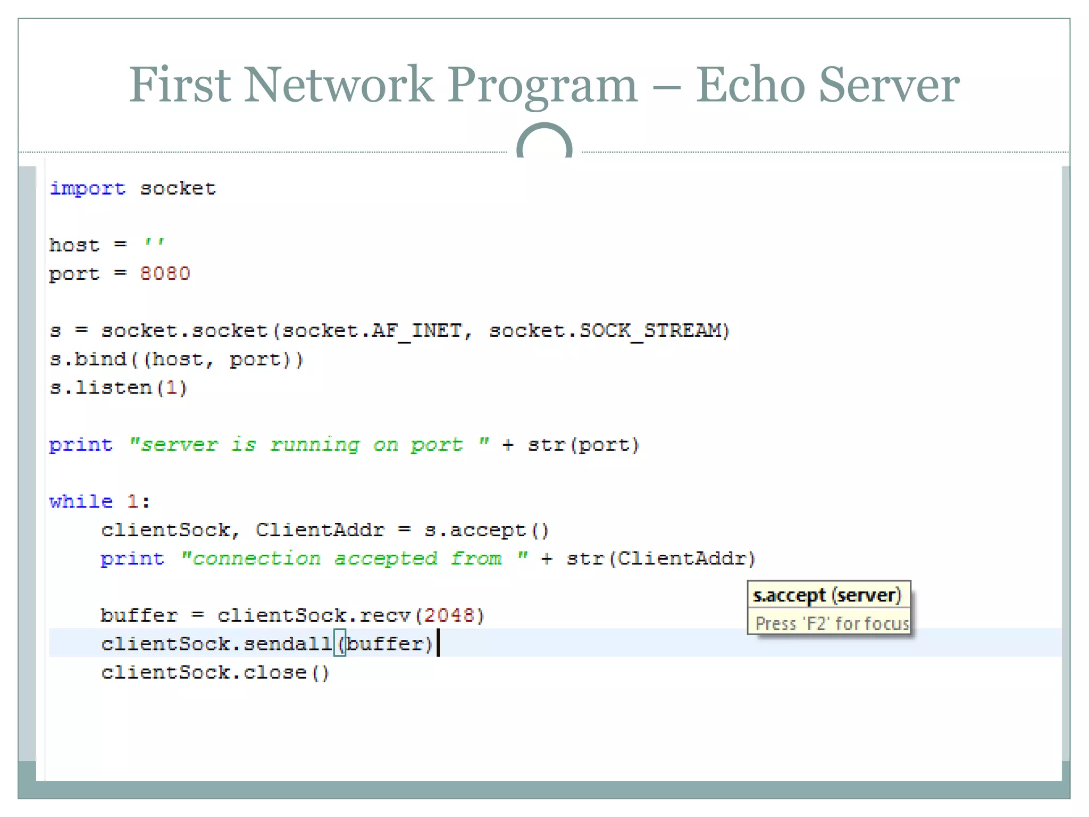Screen dimensions: 1089x817
Task: Click the print "connection accepted from" line
Action: [428, 559]
